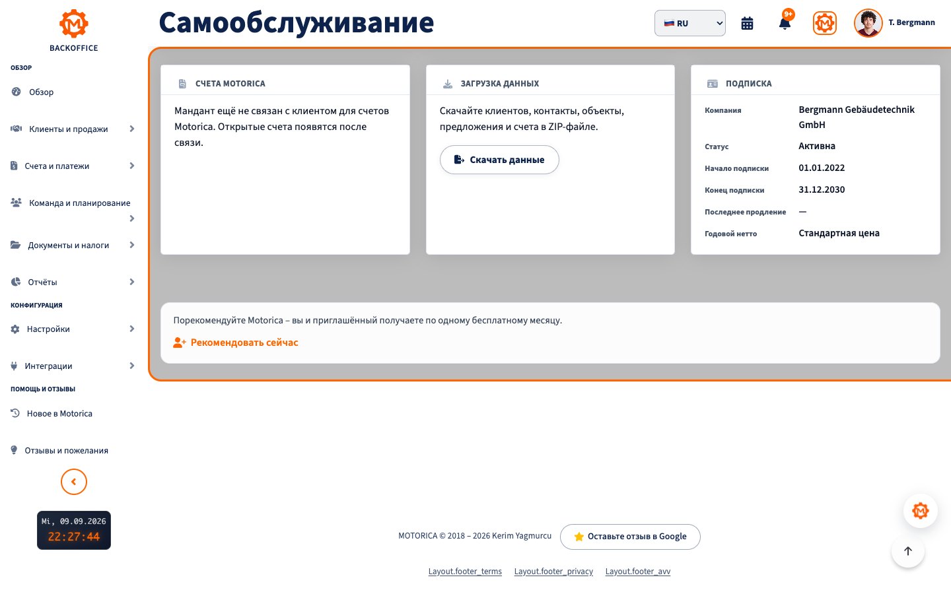Expand Интеграции chevron
Image resolution: width=951 pixels, height=594 pixels.
132,366
